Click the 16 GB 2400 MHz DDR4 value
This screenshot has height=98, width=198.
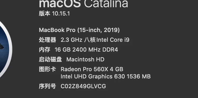(x=86, y=50)
